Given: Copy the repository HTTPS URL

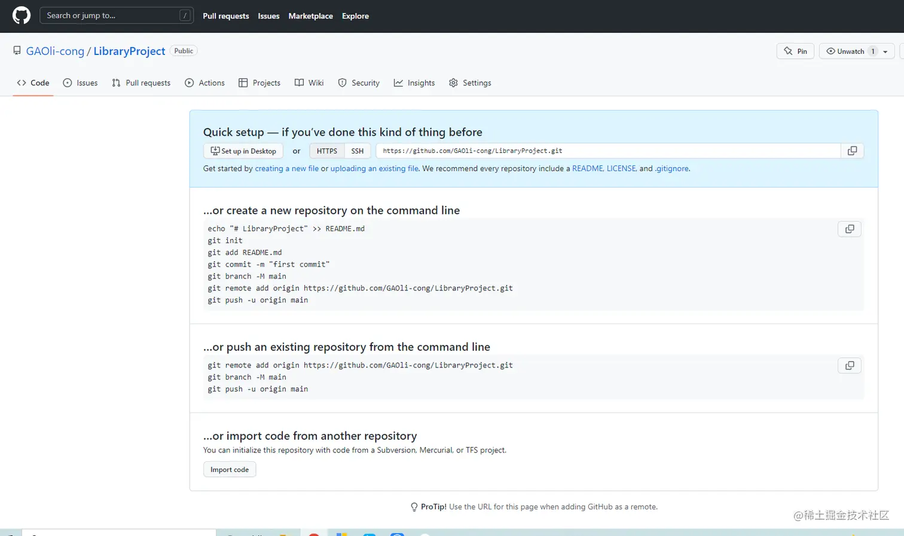Looking at the screenshot, I should coord(852,151).
